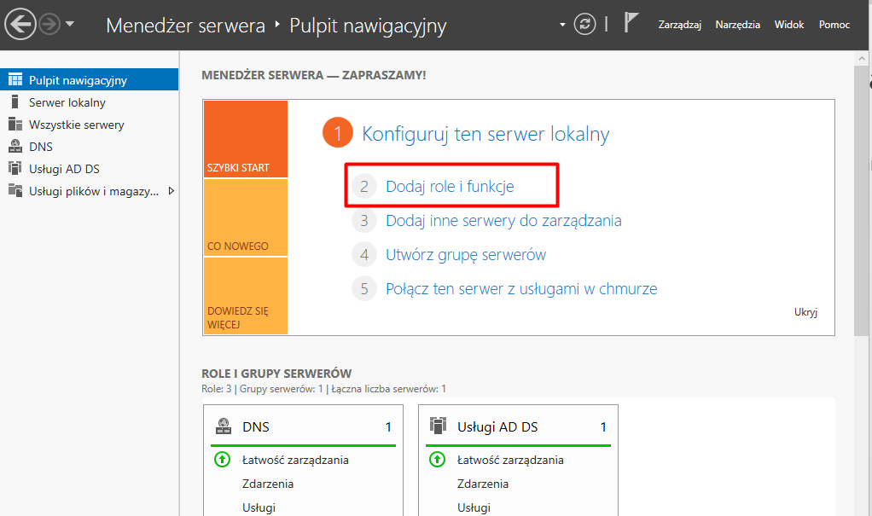The image size is (872, 516).
Task: Click the Utwórz grupę serwerów link
Action: tap(466, 254)
